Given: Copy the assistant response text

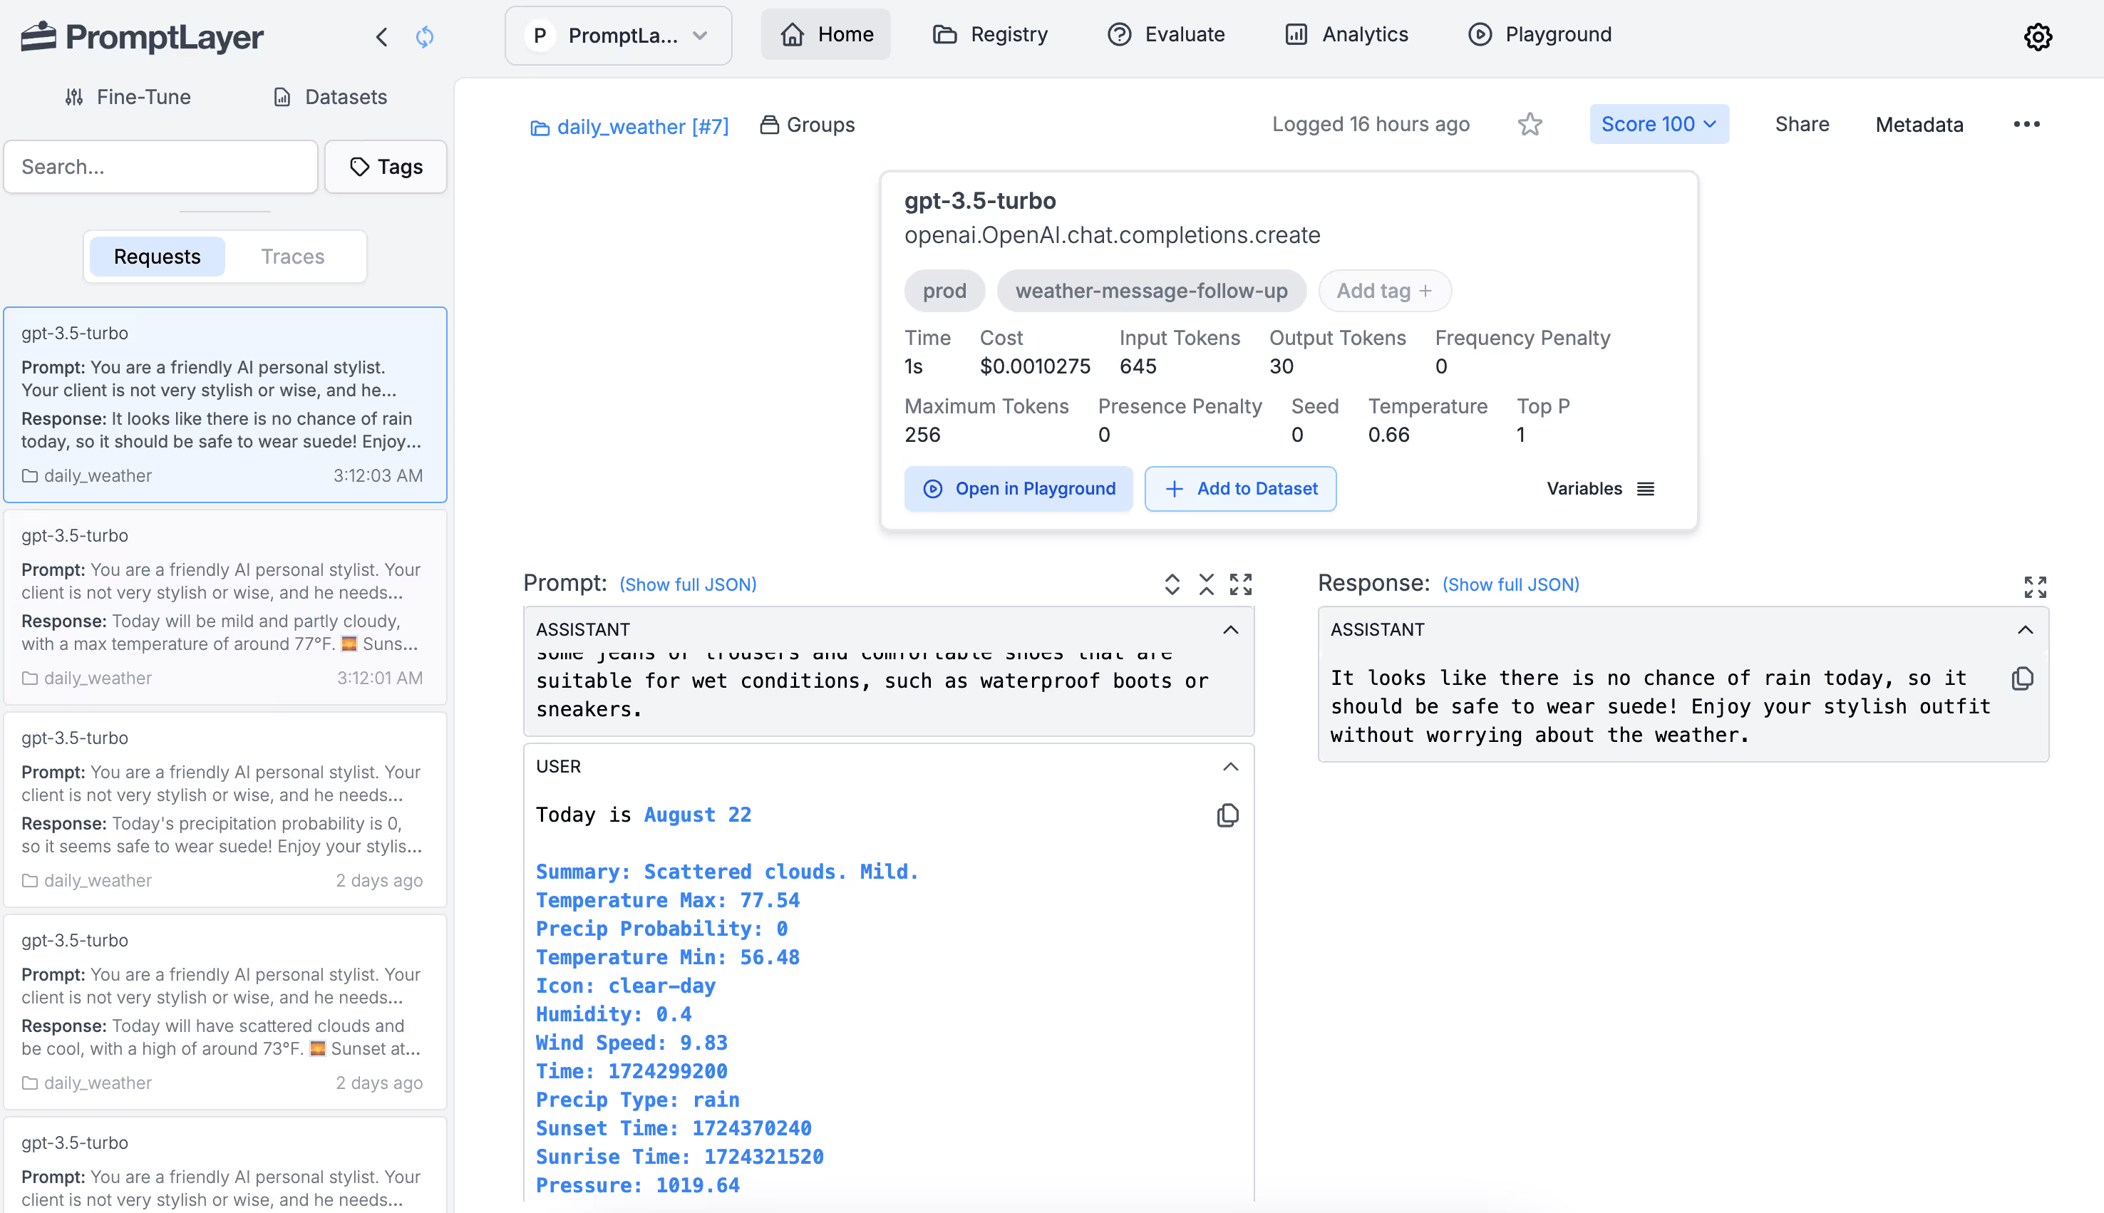Looking at the screenshot, I should point(2022,679).
